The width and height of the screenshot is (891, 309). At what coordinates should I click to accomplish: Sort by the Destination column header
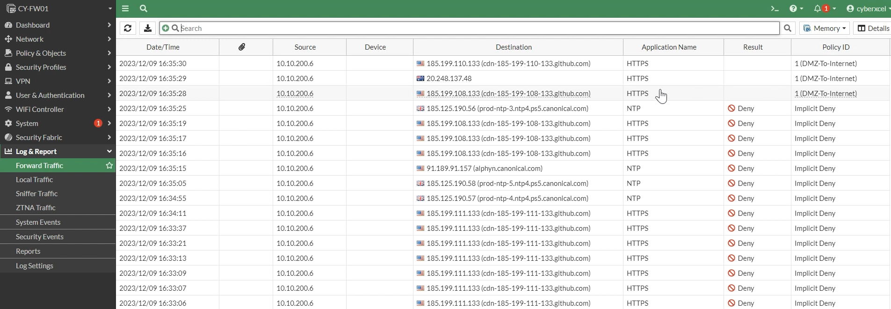tap(514, 47)
